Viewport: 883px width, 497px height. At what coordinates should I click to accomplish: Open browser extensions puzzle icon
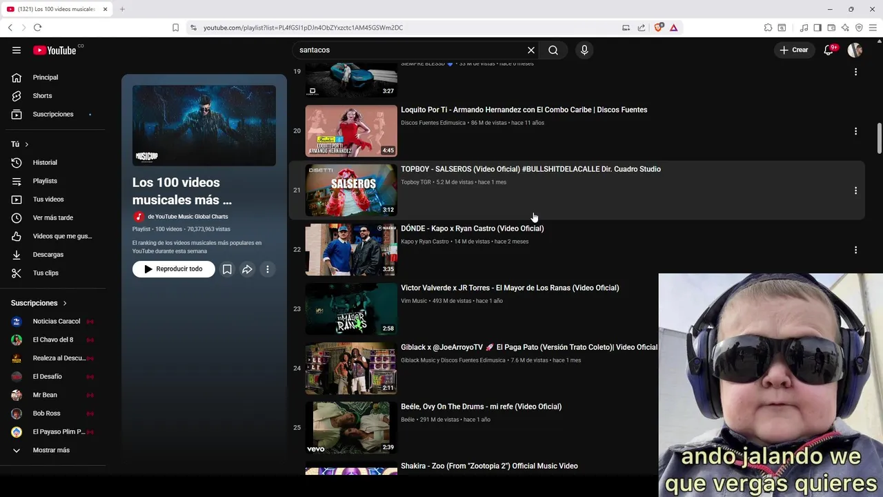point(768,28)
